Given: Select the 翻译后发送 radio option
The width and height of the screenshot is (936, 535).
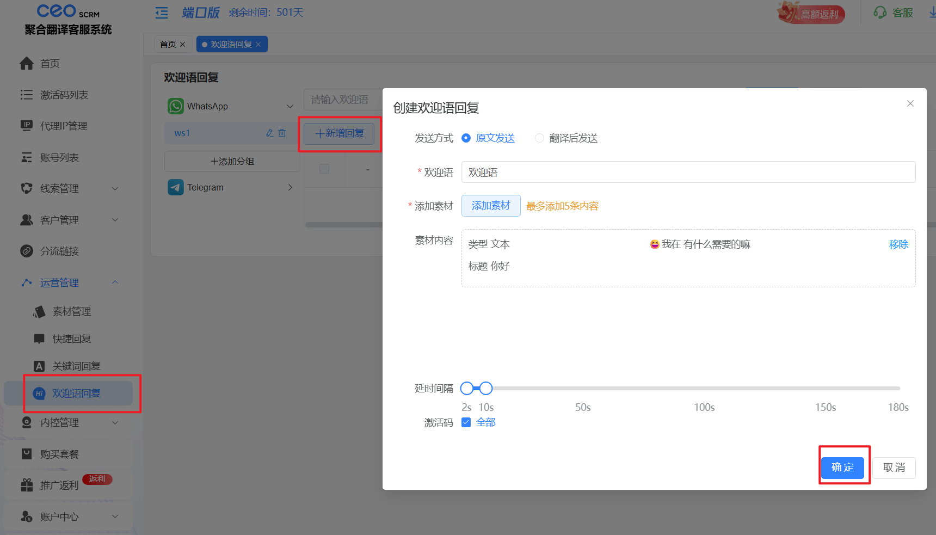Looking at the screenshot, I should click(539, 138).
